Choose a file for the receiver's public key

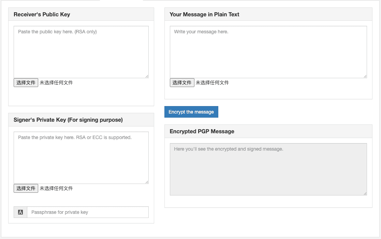[x=26, y=83]
